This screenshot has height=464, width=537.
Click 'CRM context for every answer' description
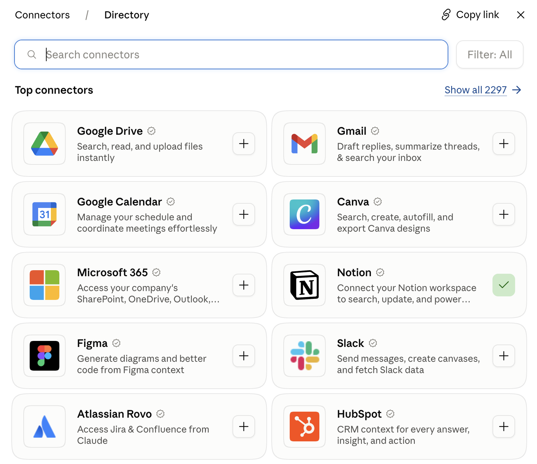coord(403,435)
